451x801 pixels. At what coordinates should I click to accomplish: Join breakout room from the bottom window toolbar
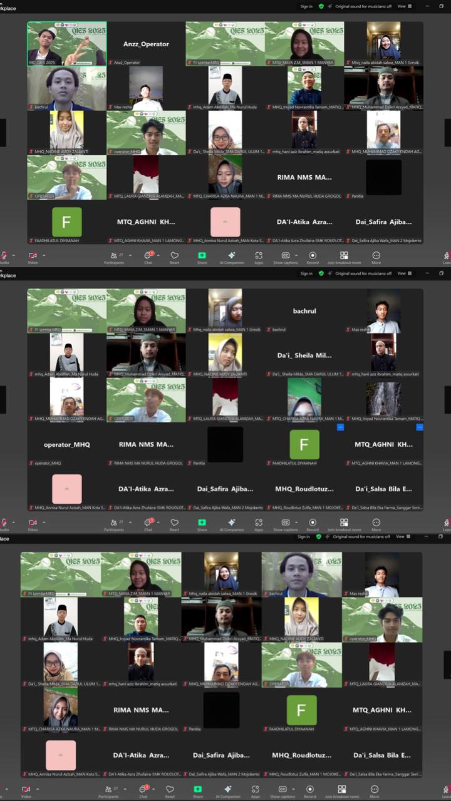(341, 790)
